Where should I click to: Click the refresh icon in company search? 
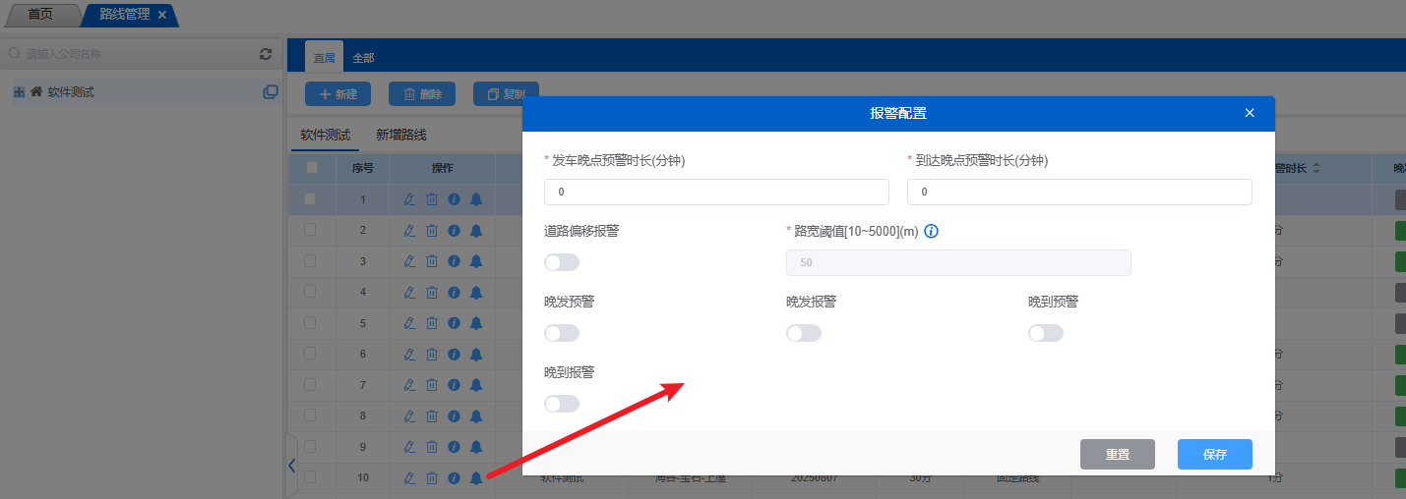point(265,54)
